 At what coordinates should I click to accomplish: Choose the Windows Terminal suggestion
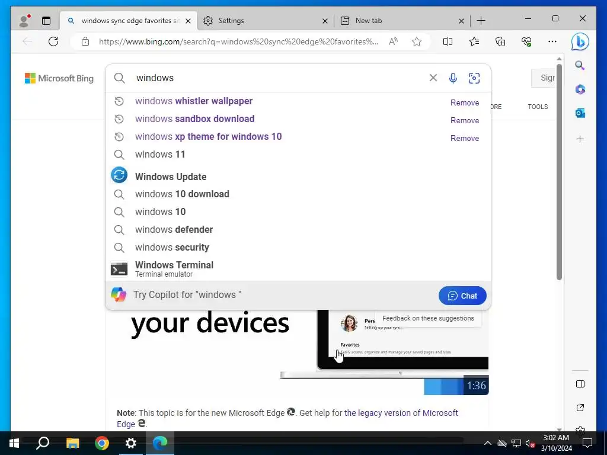point(298,269)
